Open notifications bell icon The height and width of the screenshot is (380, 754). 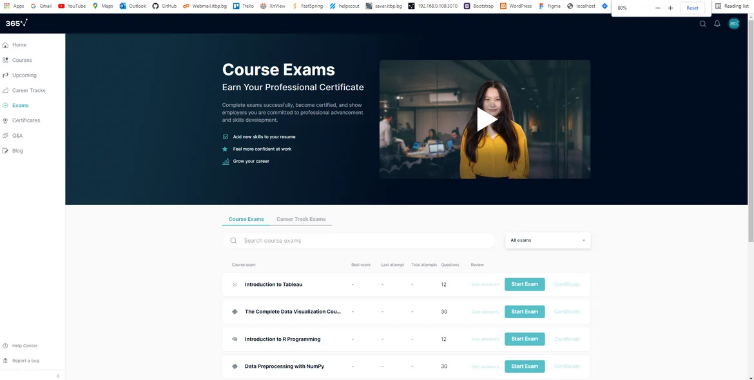717,24
